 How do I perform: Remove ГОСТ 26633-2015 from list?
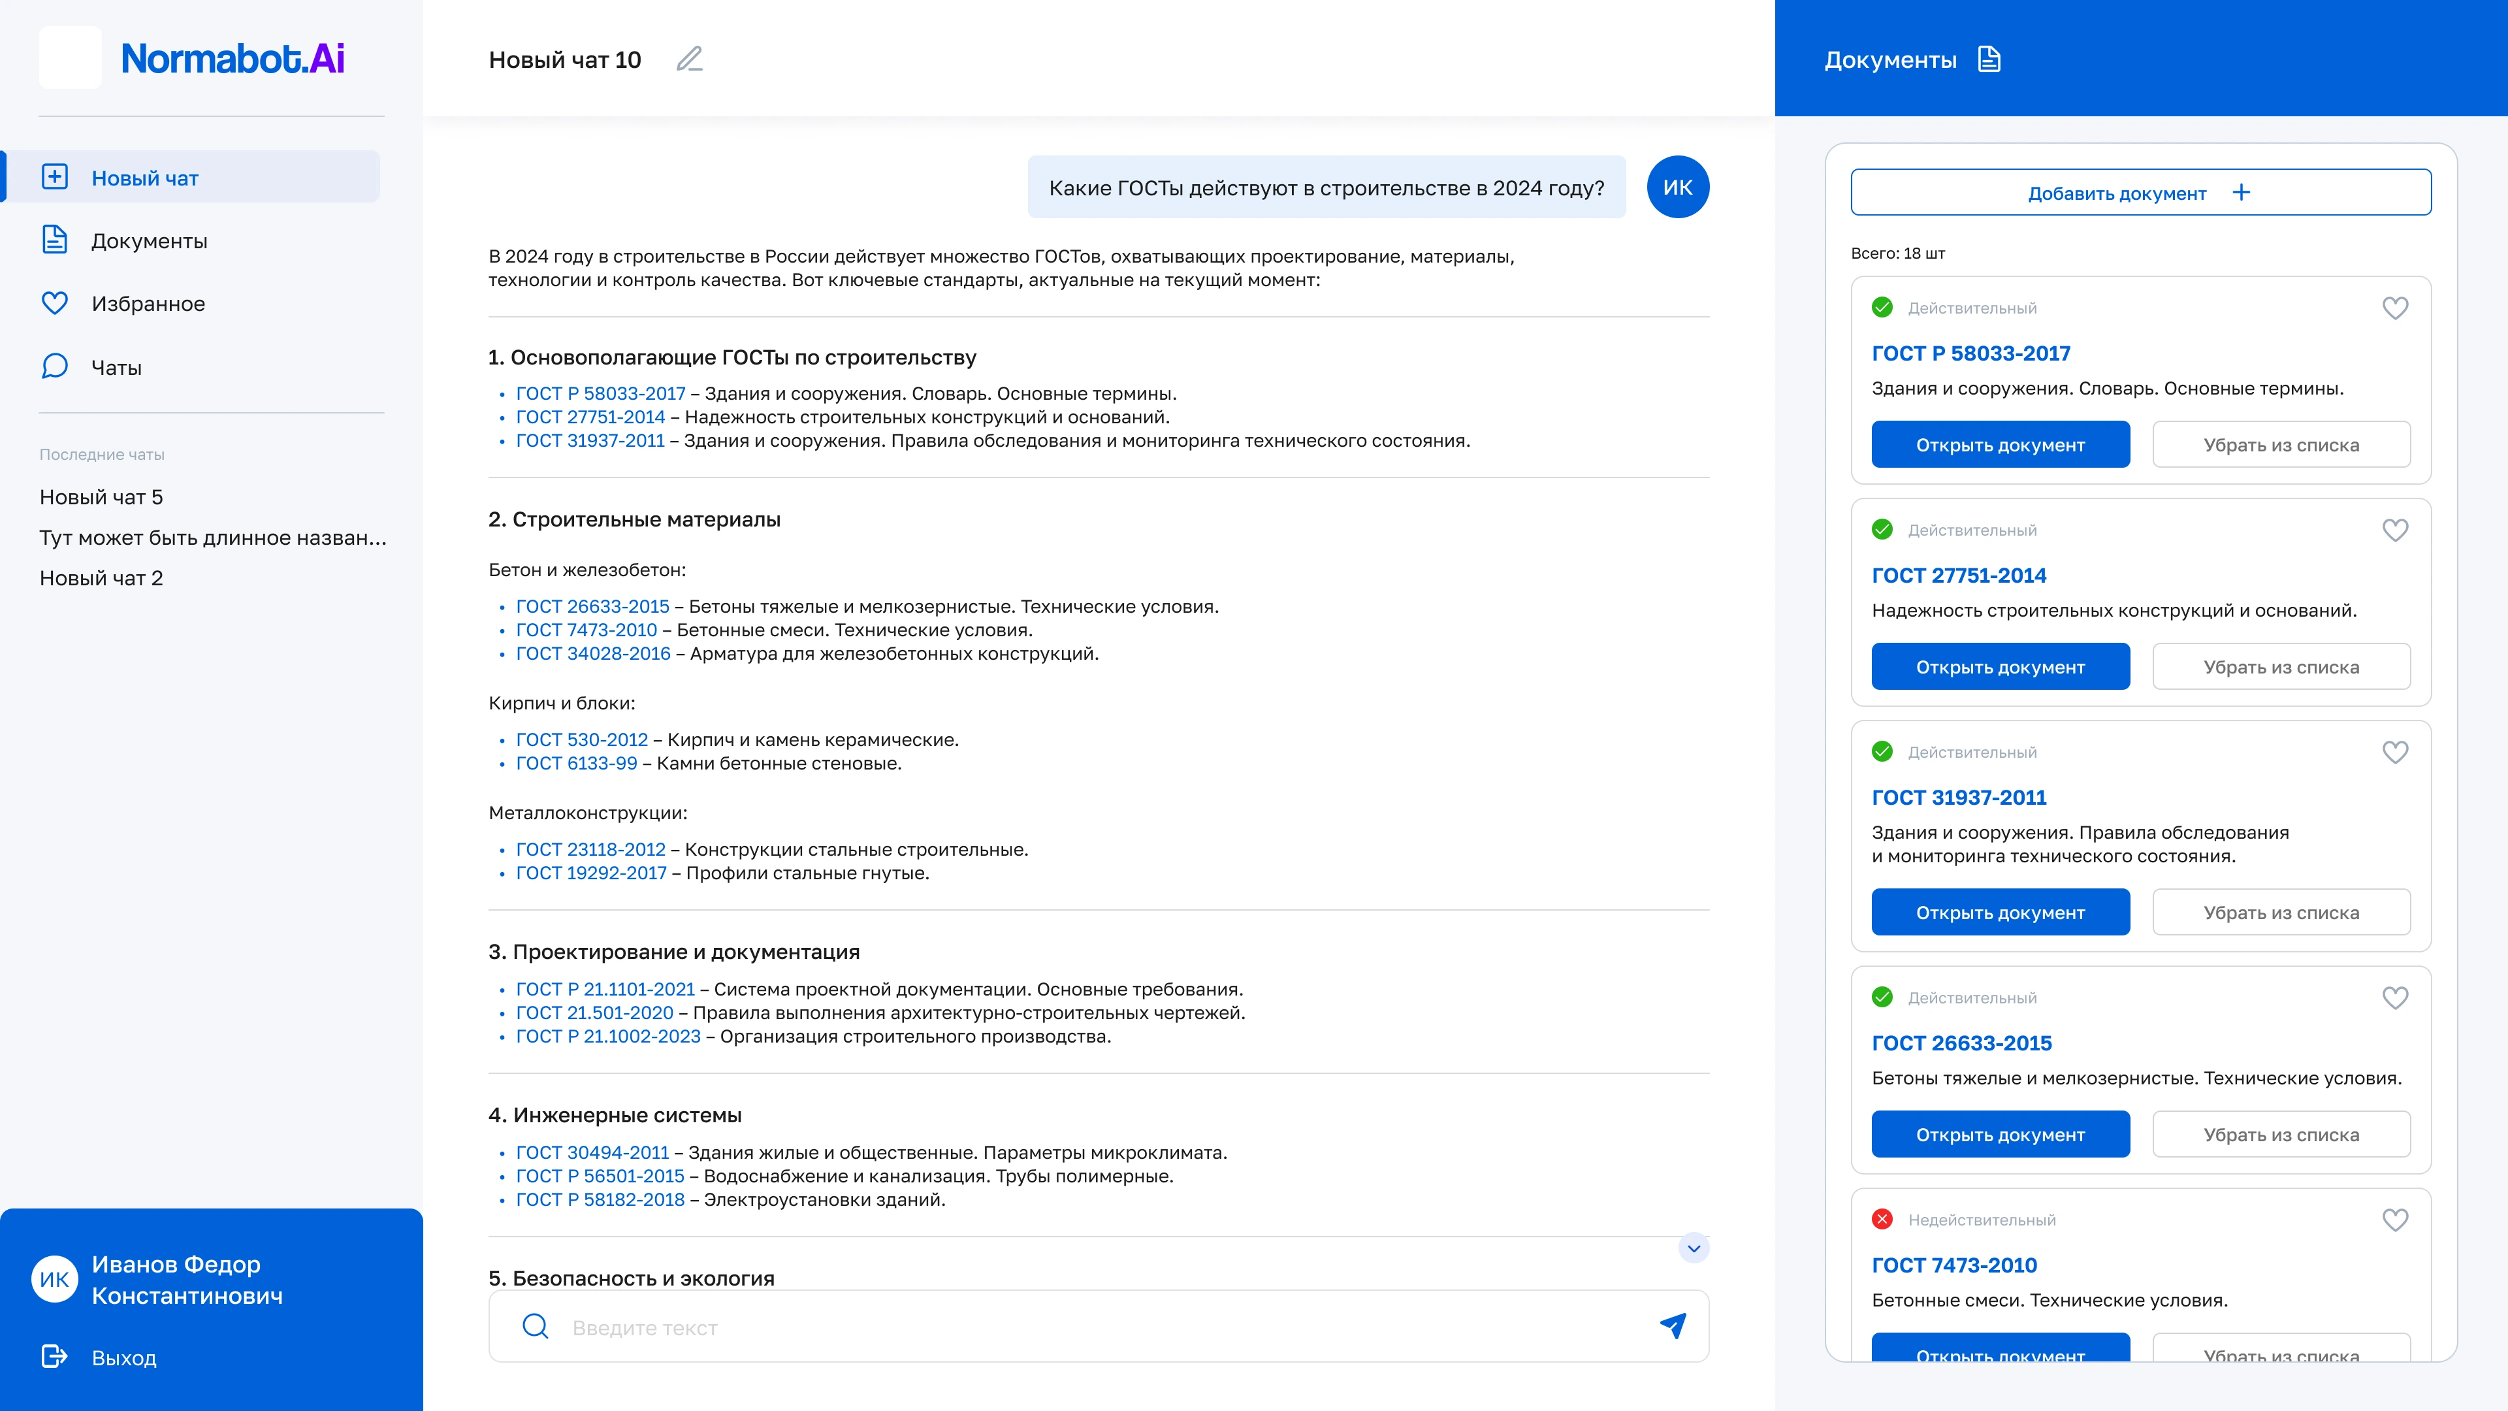point(2281,1135)
